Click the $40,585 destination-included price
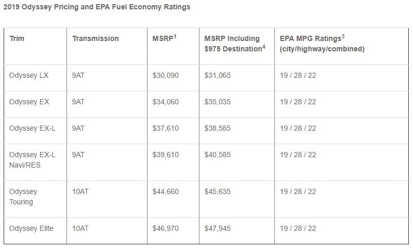The height and width of the screenshot is (249, 413). pos(218,155)
